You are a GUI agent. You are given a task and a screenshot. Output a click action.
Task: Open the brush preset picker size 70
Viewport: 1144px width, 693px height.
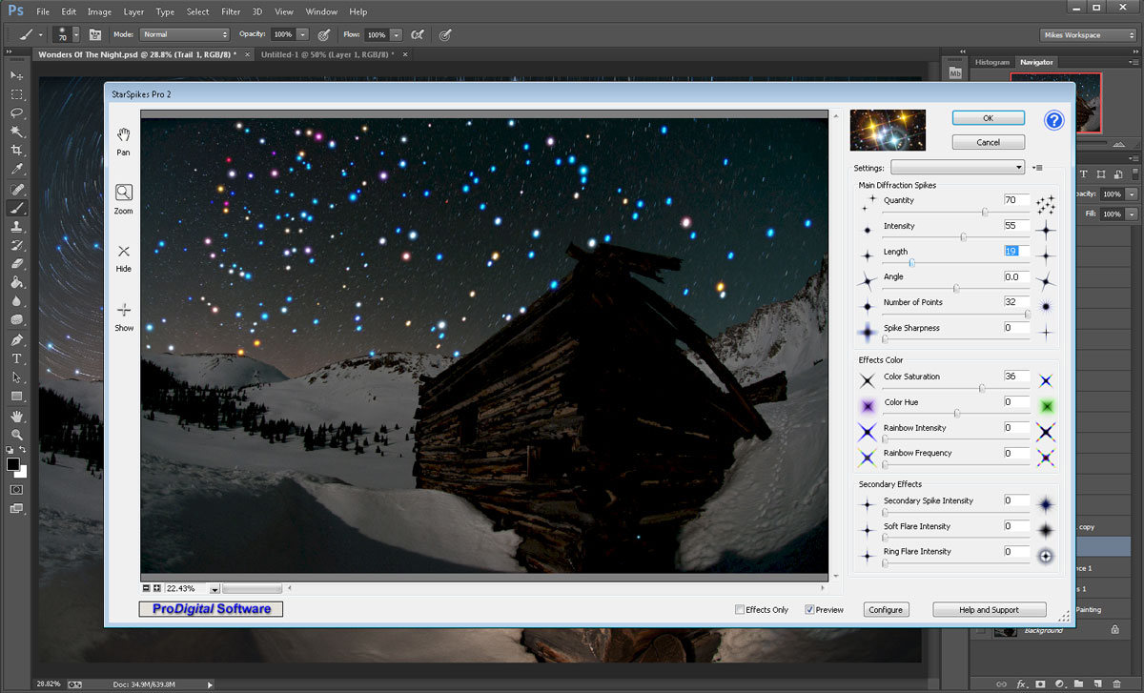[66, 34]
